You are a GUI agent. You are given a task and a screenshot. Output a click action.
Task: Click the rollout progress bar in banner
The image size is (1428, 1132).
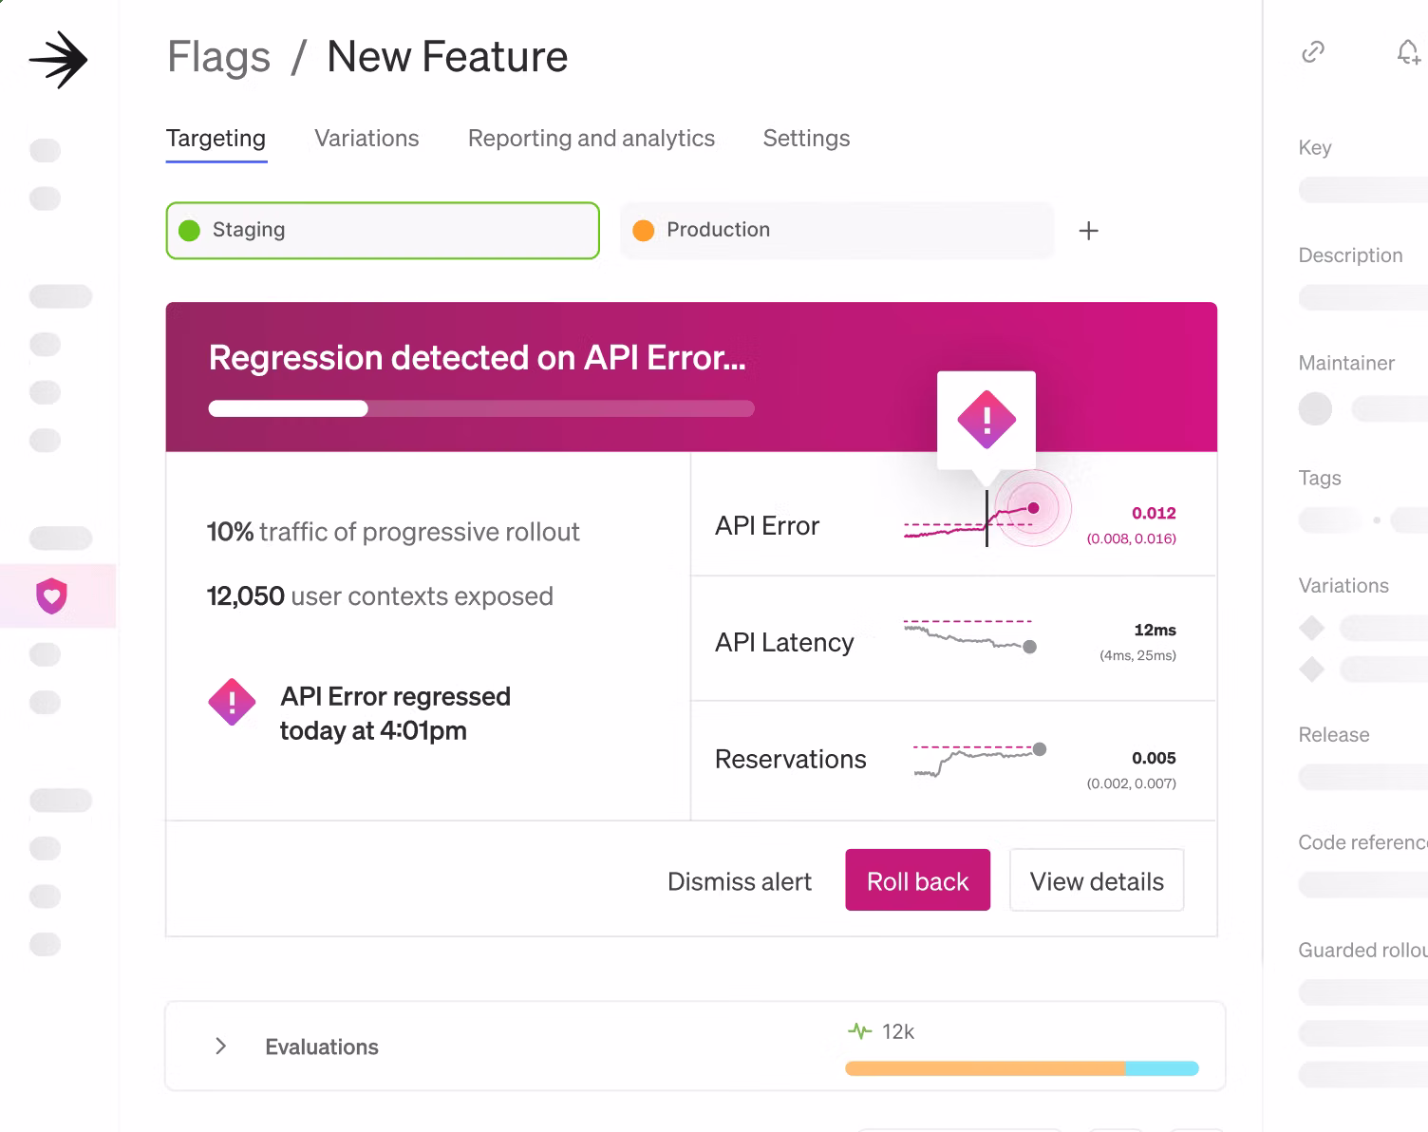click(x=480, y=408)
